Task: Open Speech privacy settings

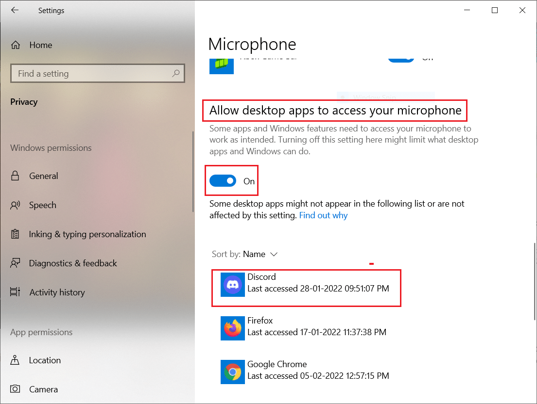Action: coord(42,205)
